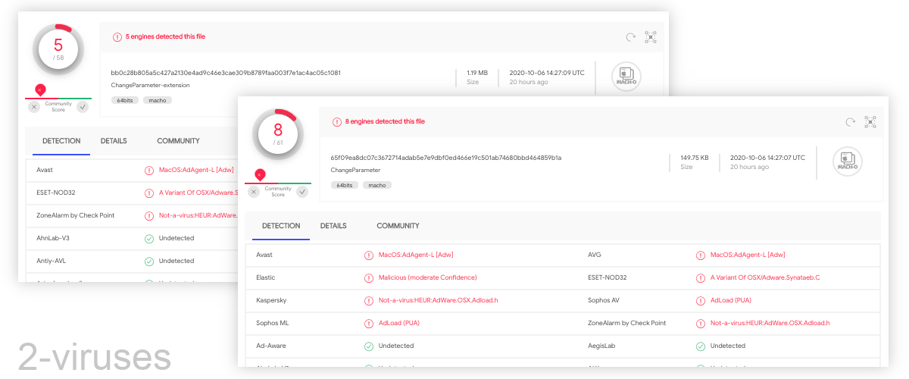Click timestamp 2020-10-06 14:27:07 UTC
The image size is (909, 379).
(x=767, y=158)
